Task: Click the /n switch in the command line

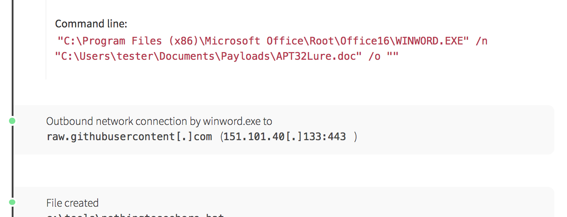Action: (481, 41)
